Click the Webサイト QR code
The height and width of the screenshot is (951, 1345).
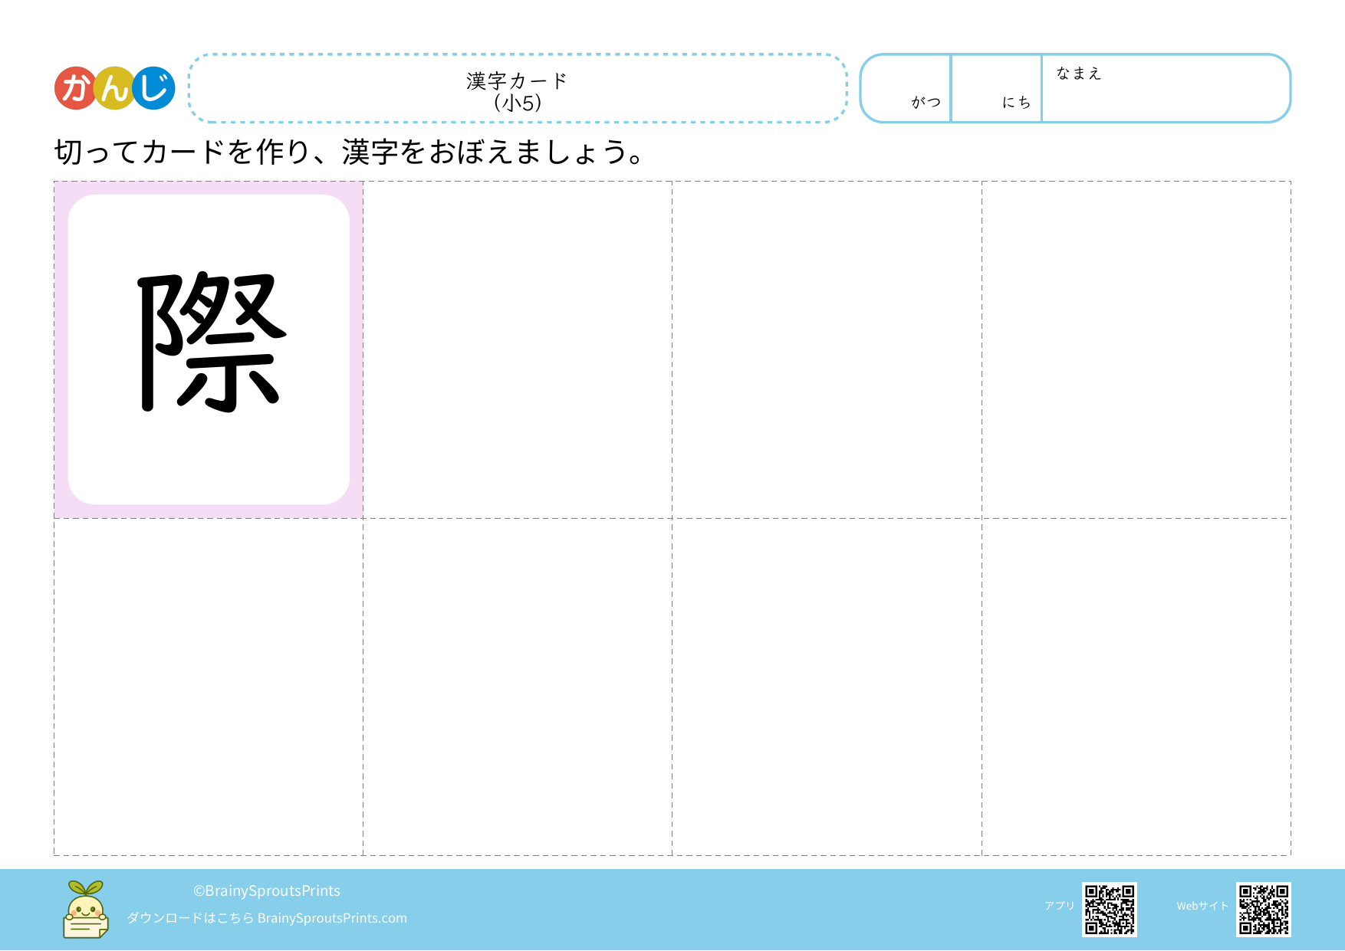click(1263, 910)
